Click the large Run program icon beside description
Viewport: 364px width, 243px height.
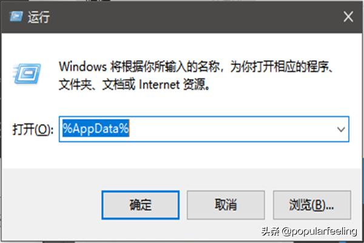(27, 74)
